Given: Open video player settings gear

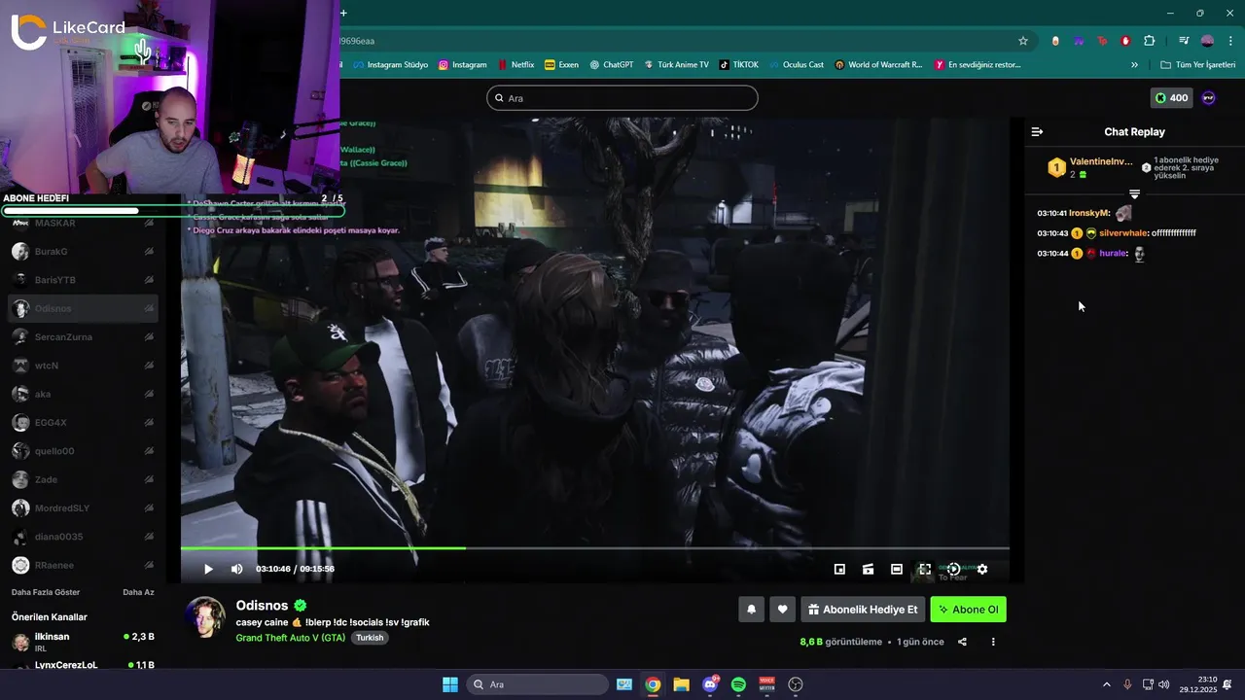Looking at the screenshot, I should click(x=982, y=569).
